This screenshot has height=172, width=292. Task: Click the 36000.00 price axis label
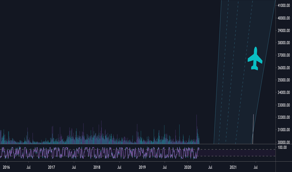point(284,68)
